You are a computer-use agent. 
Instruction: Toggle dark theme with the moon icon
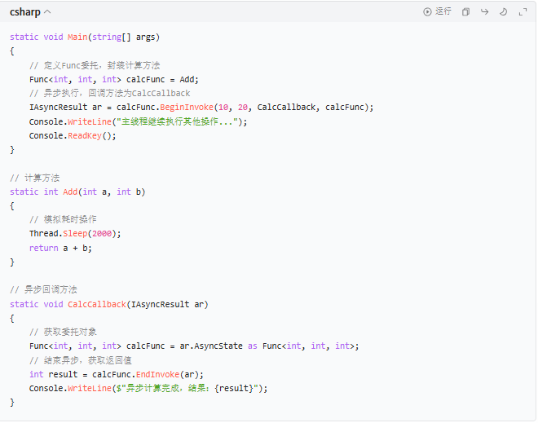click(503, 12)
